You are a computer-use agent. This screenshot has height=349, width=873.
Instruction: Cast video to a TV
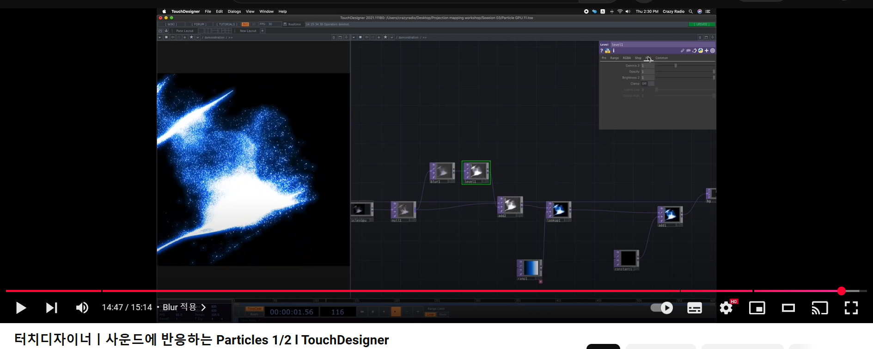pyautogui.click(x=820, y=308)
